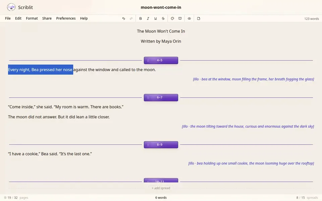322x201 pixels.
Task: Click the document title moon-wont-come-in
Action: pyautogui.click(x=161, y=7)
